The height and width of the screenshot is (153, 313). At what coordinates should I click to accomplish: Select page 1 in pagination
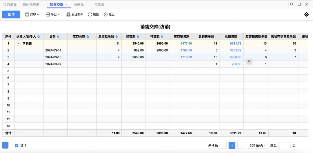pos(232,145)
